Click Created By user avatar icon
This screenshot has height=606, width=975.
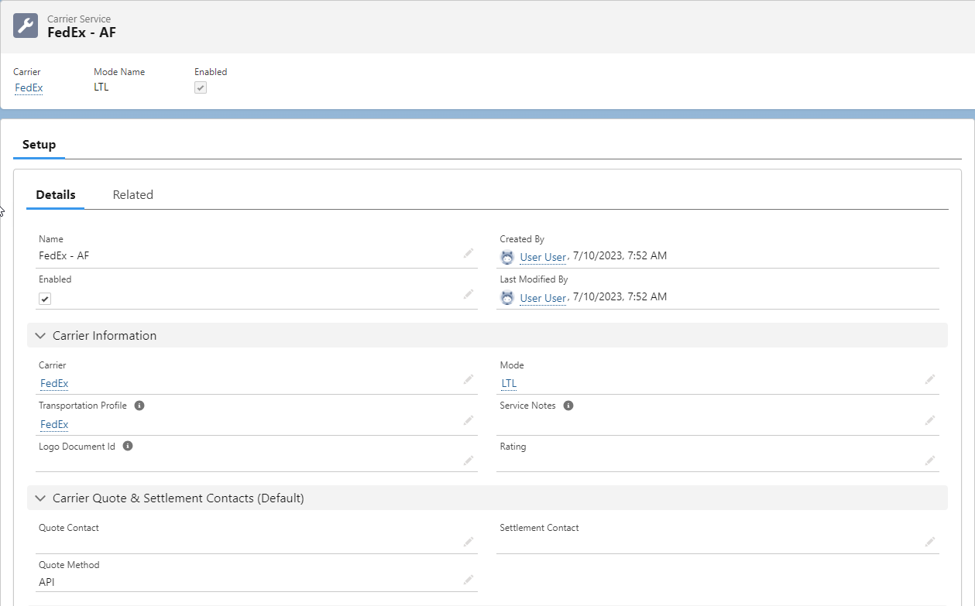pos(507,257)
